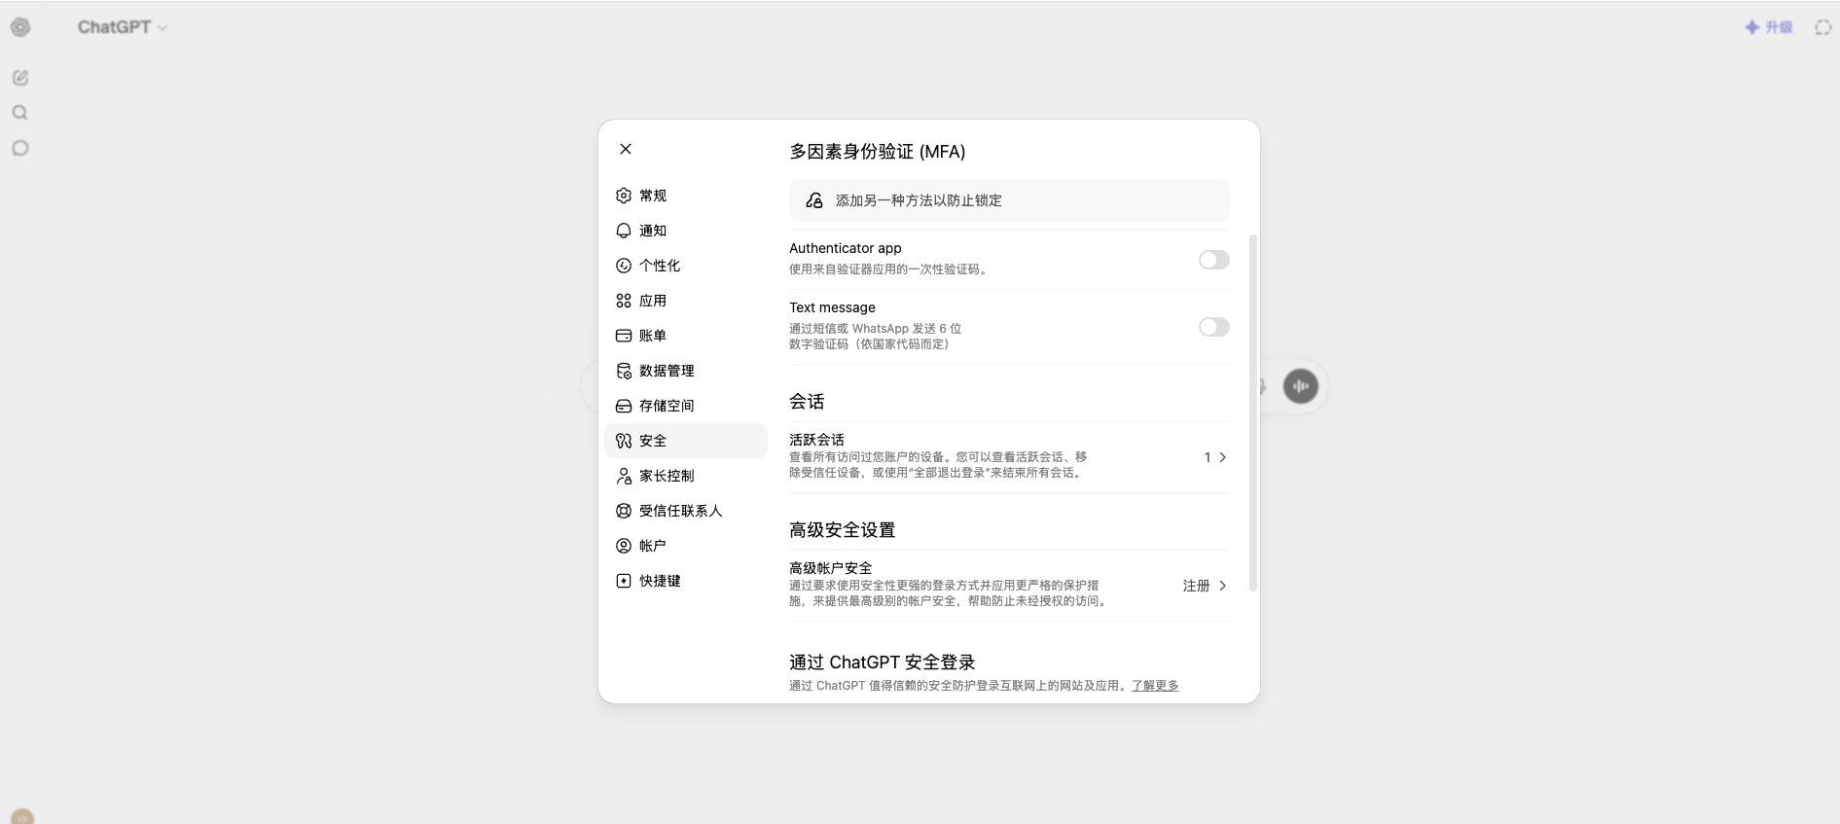Open search via magnifier icon in sidebar
The height and width of the screenshot is (824, 1840).
pyautogui.click(x=19, y=113)
